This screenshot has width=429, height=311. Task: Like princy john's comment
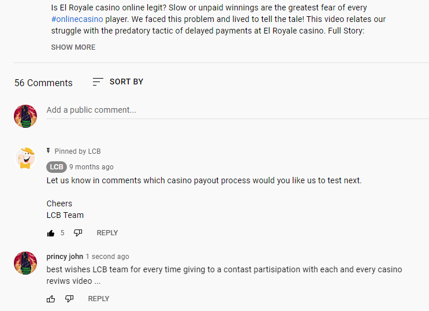point(51,299)
